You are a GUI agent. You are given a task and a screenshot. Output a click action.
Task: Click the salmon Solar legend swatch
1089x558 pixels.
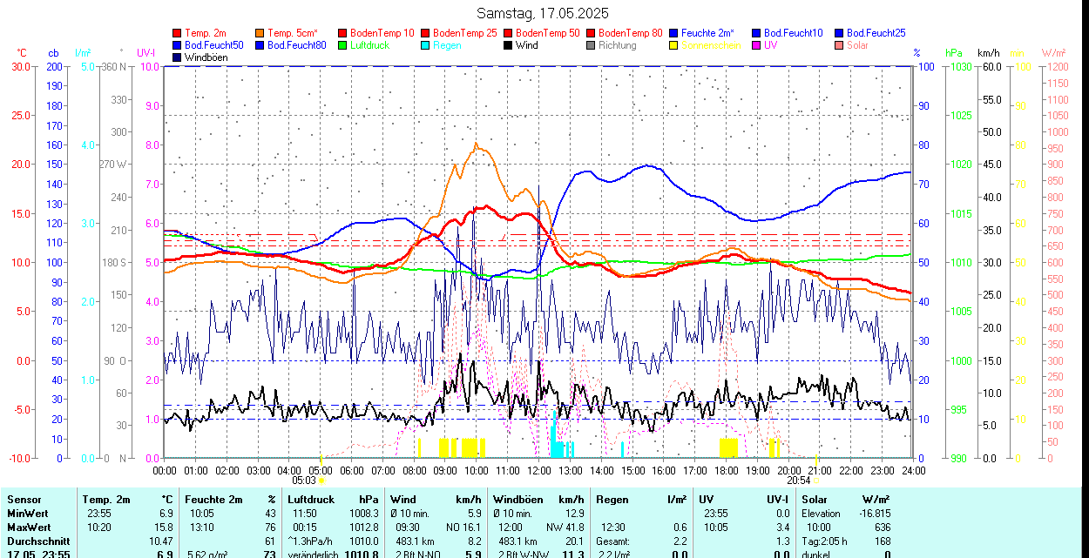(x=840, y=45)
